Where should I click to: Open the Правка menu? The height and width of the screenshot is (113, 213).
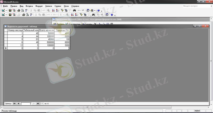pyautogui.click(x=14, y=6)
